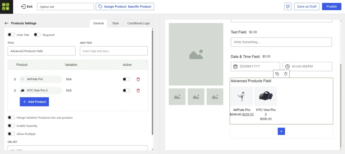345x154 pixels.
Task: Switch to the Style tab
Action: coord(116,23)
